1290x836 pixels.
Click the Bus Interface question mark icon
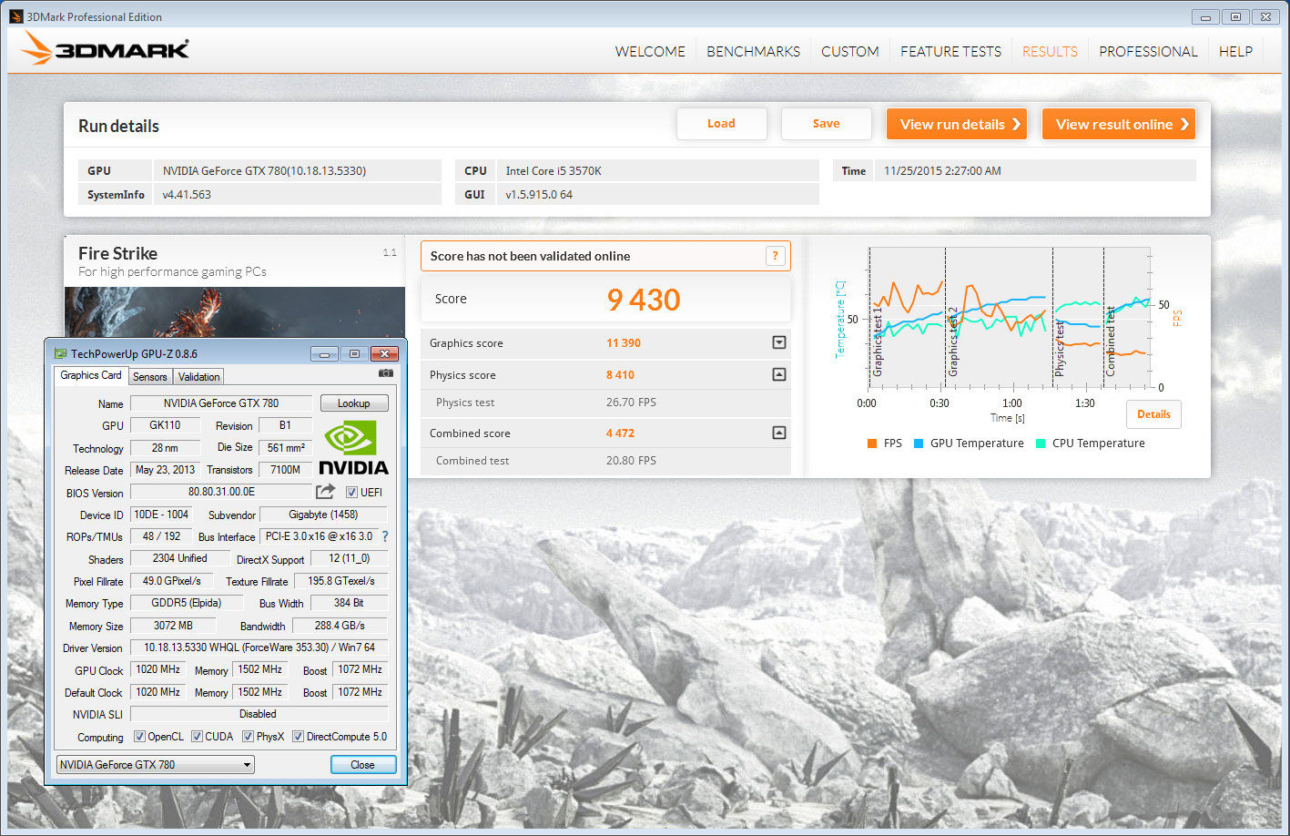[x=385, y=536]
